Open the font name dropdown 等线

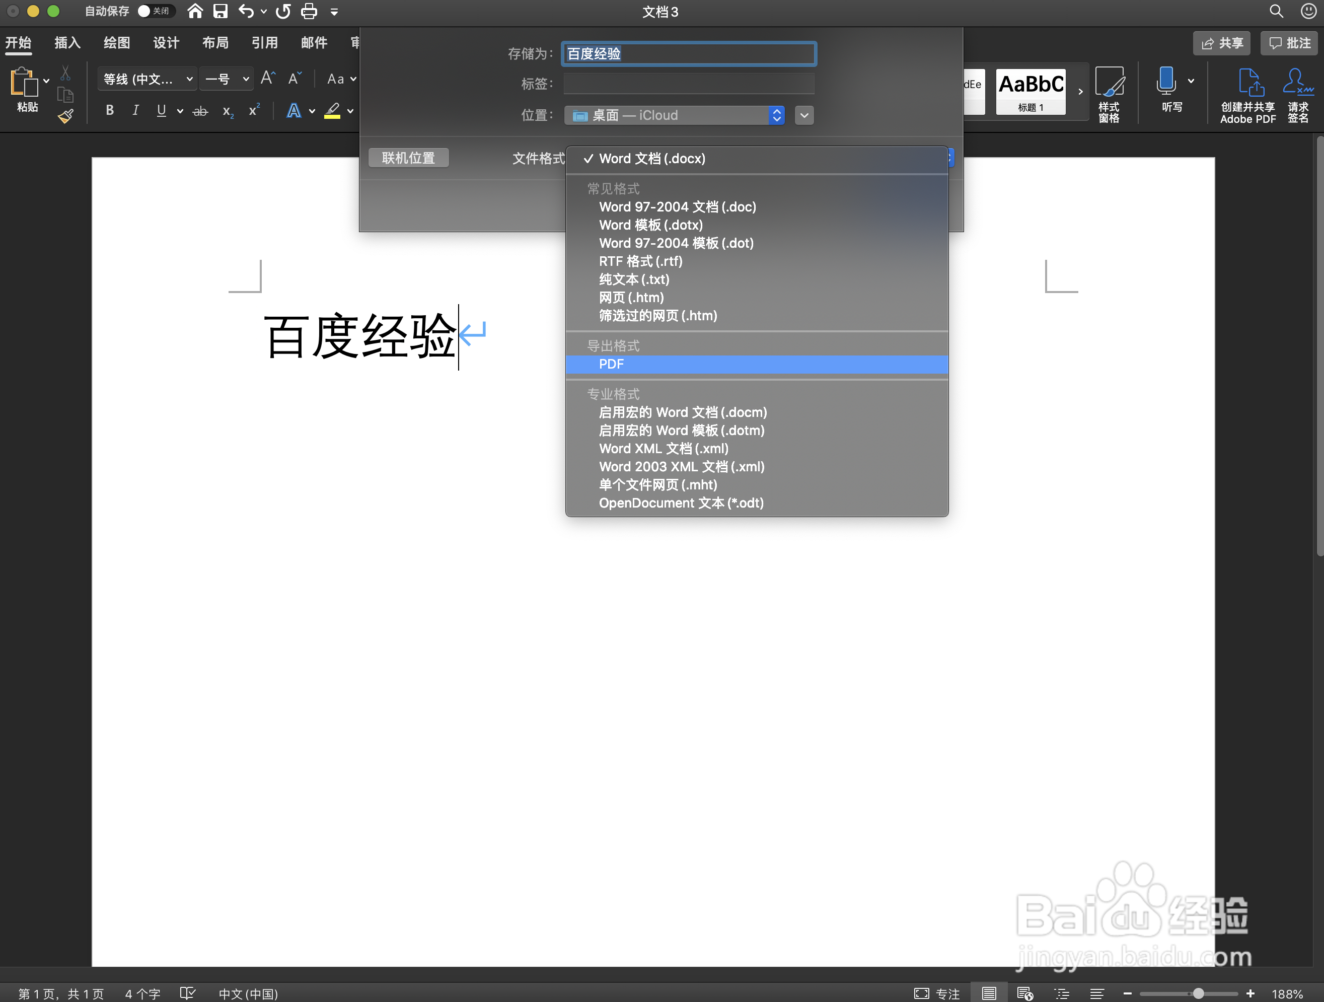147,79
